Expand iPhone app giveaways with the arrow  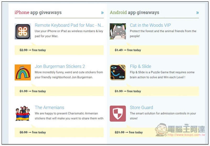click(x=102, y=13)
